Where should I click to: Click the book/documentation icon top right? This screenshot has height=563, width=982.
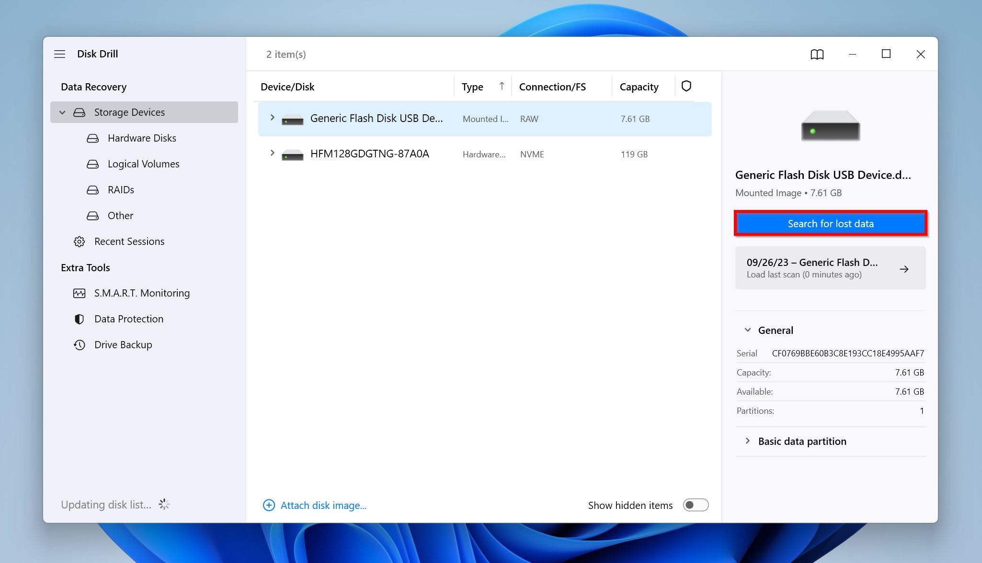tap(817, 54)
